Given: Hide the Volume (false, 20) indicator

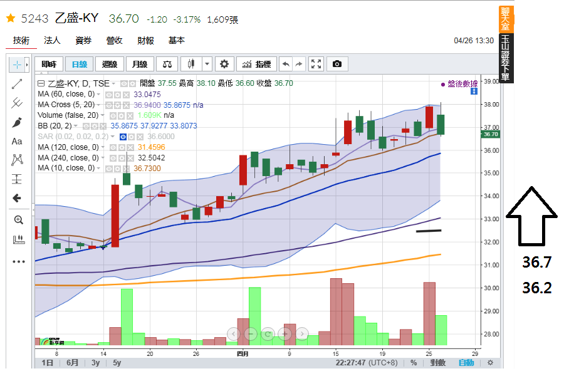Looking at the screenshot, I should coord(113,116).
